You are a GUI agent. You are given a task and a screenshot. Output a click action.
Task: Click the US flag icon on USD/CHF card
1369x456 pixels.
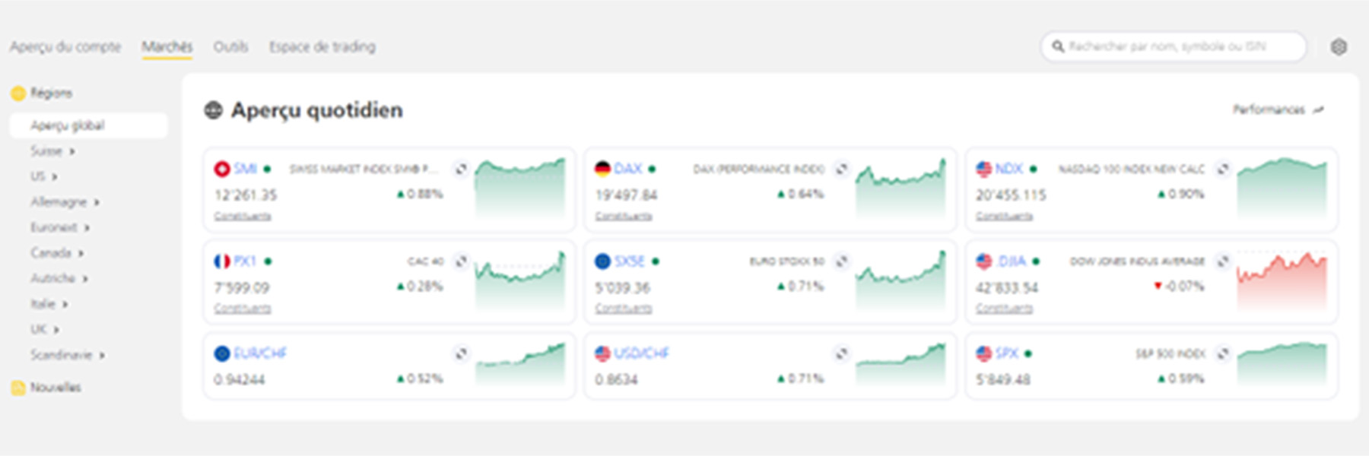click(602, 353)
